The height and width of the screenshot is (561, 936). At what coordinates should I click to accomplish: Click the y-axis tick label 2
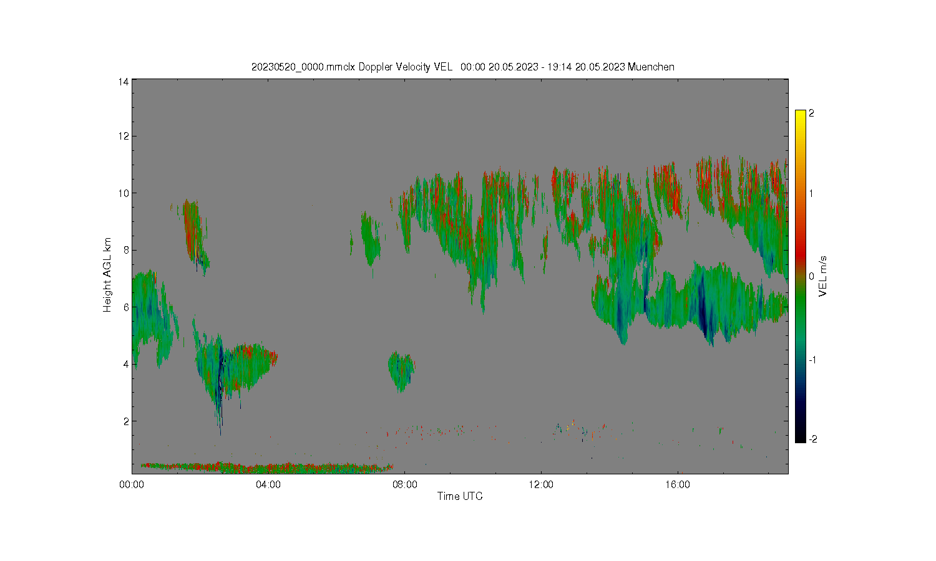(126, 421)
